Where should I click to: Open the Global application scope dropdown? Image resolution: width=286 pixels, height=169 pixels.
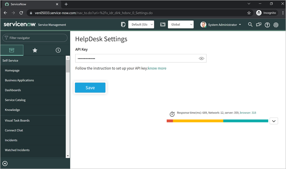click(x=181, y=25)
